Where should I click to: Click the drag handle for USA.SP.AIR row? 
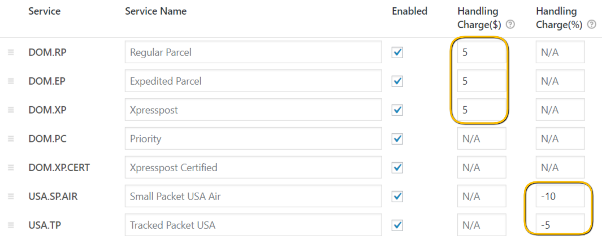tap(11, 197)
